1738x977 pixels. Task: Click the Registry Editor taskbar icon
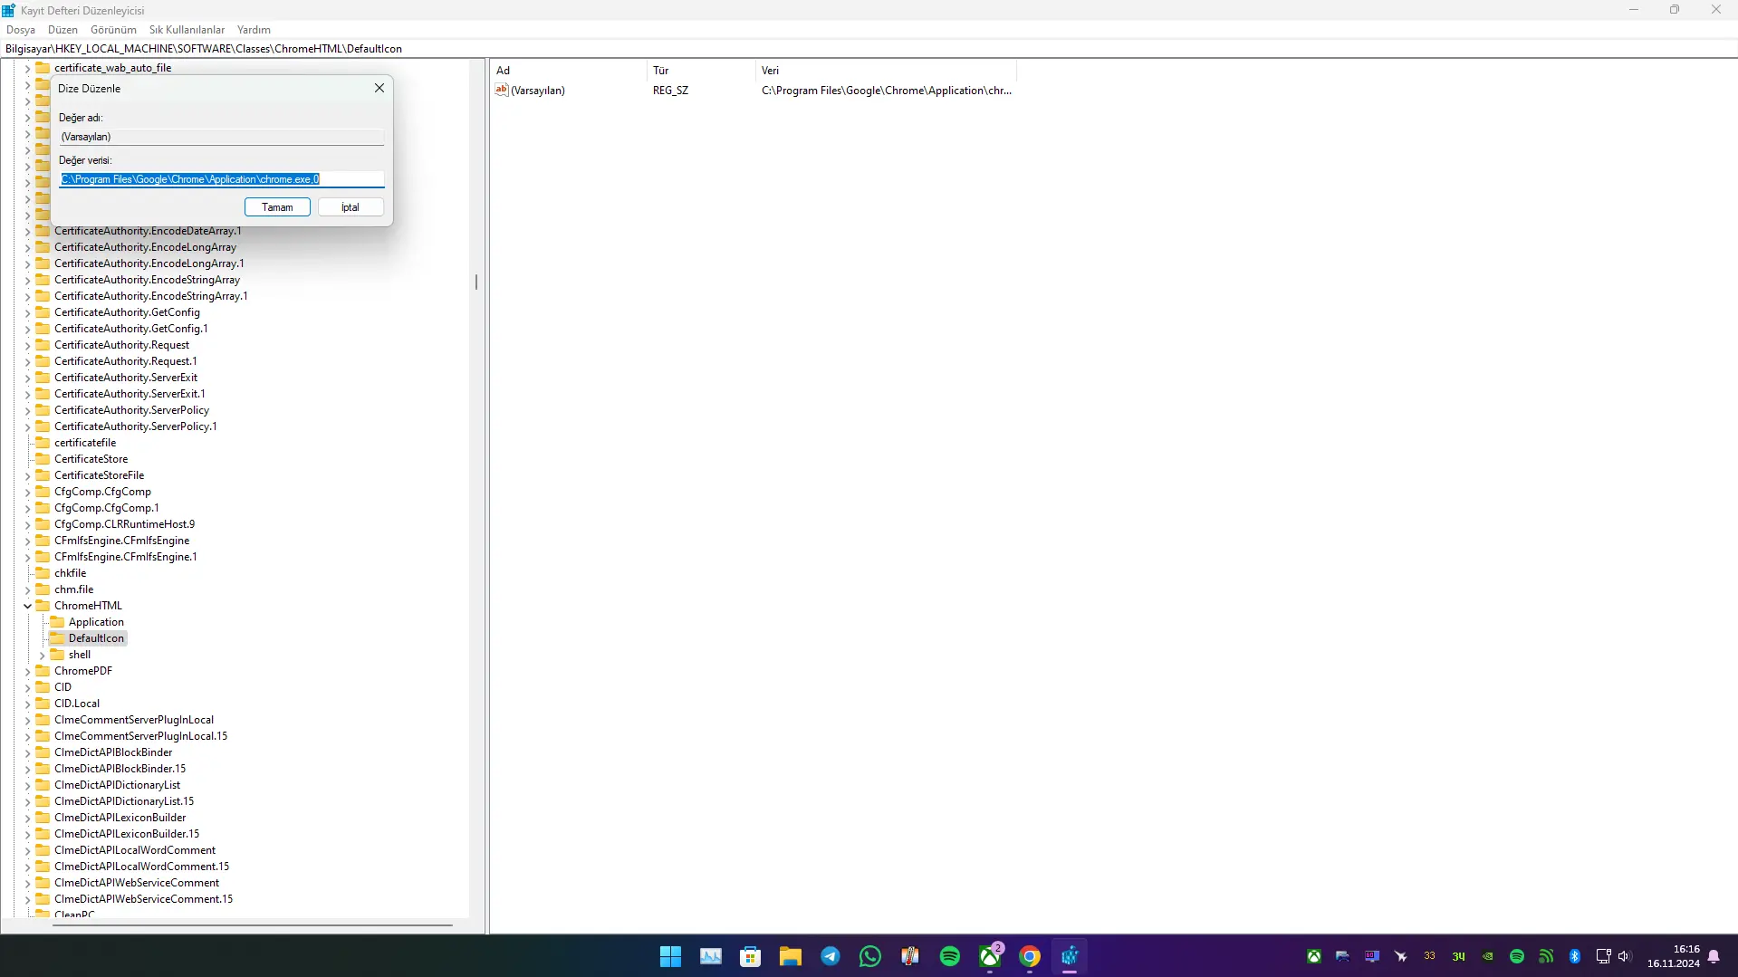pyautogui.click(x=1070, y=956)
